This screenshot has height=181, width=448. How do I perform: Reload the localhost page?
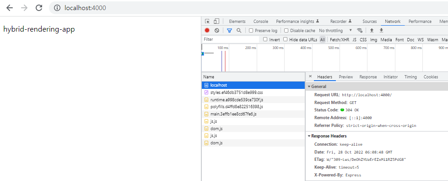tap(39, 8)
